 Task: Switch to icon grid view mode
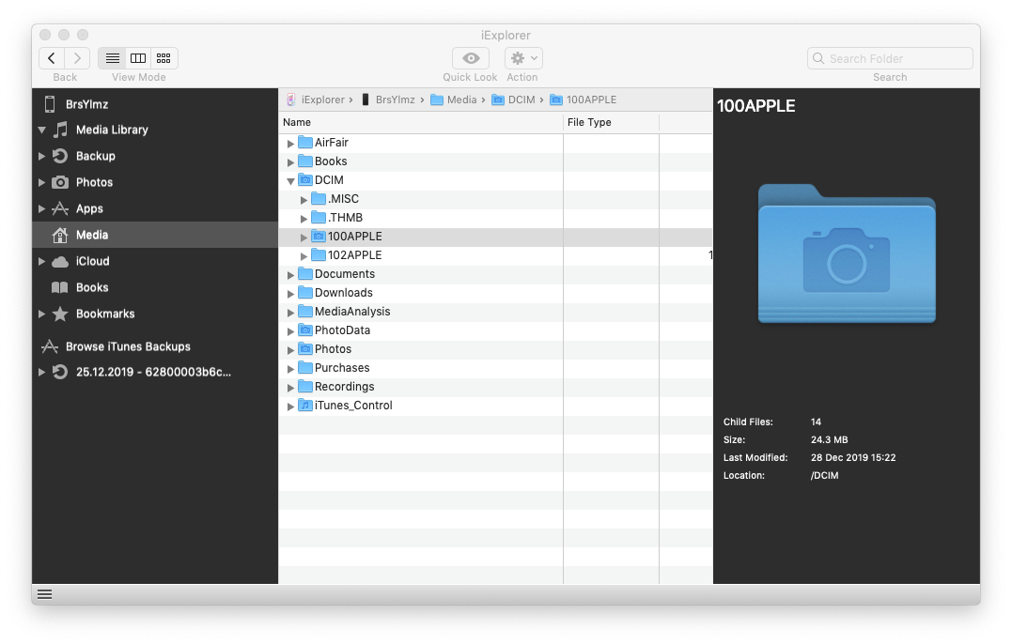tap(163, 58)
